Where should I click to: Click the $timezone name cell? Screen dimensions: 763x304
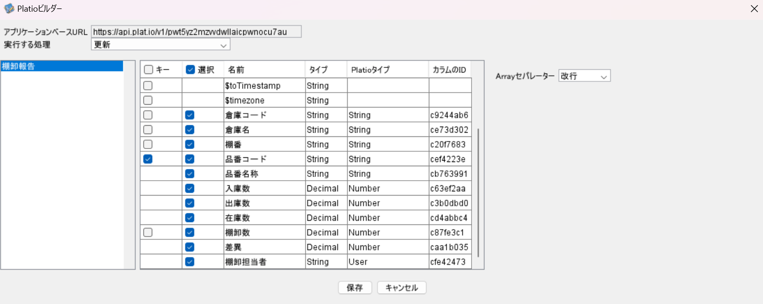coord(264,101)
